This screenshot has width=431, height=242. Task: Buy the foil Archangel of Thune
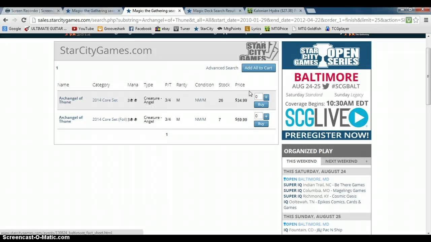coord(261,124)
